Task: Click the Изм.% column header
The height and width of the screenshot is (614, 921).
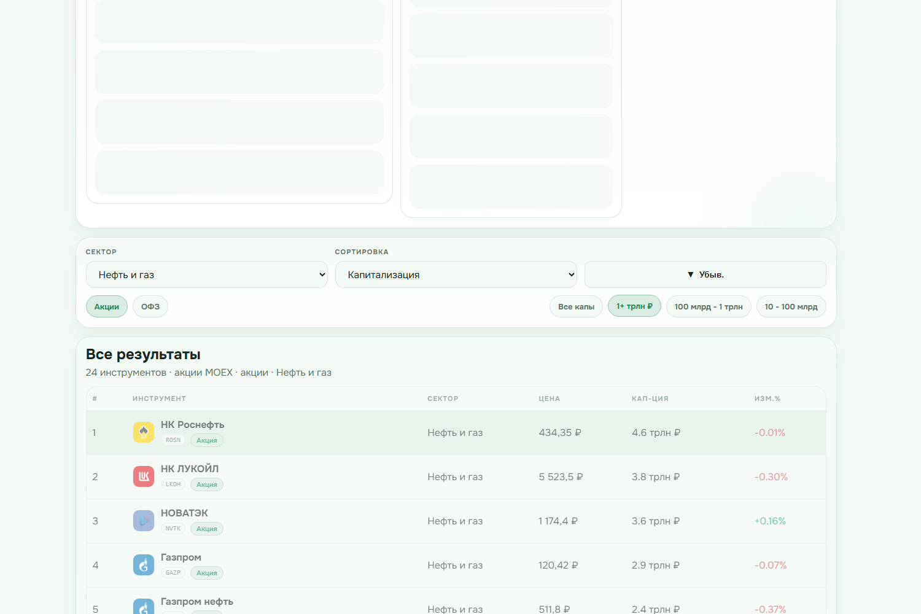Action: (x=767, y=398)
